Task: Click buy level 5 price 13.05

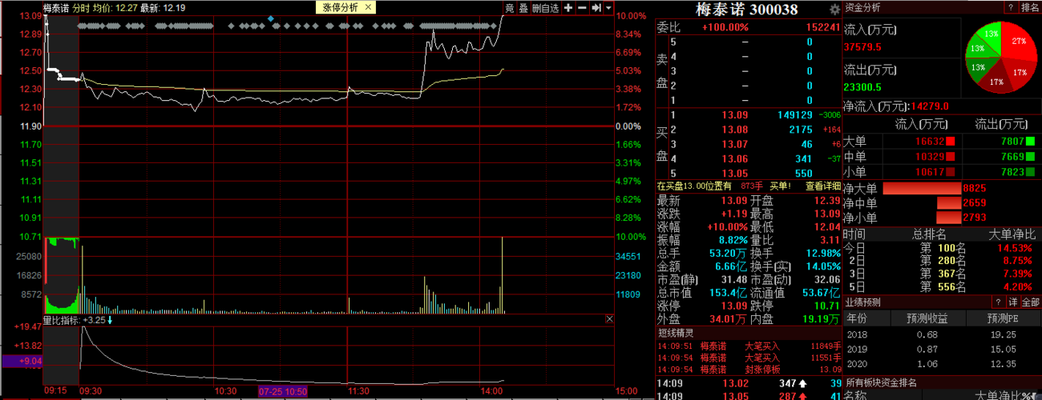Action: (x=735, y=173)
